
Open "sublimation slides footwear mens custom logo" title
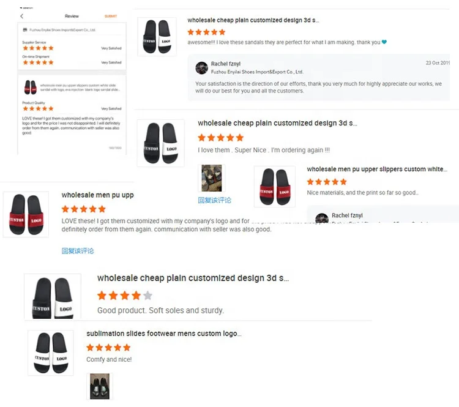tap(163, 334)
